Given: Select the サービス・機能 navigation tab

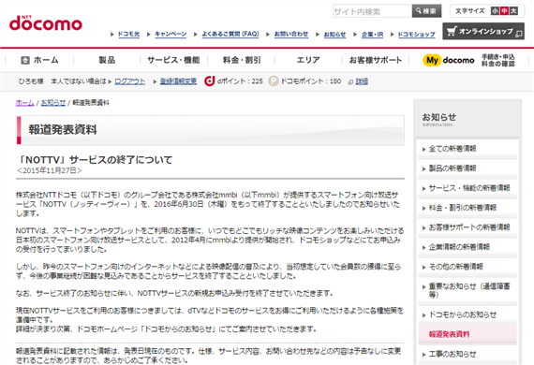Looking at the screenshot, I should [173, 60].
